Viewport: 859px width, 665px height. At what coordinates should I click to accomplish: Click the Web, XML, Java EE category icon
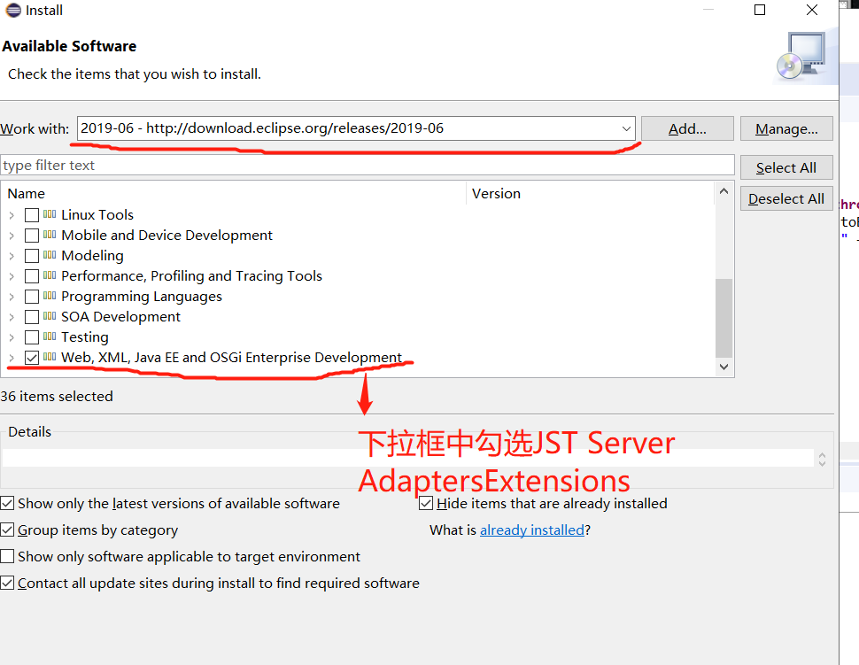point(50,357)
